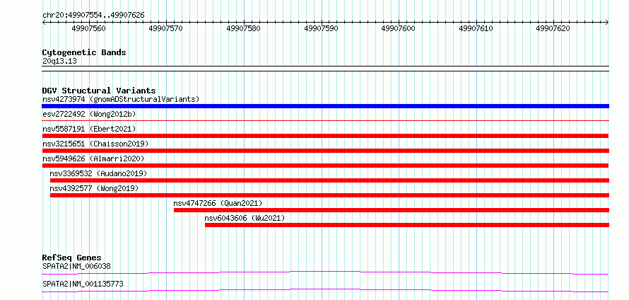Click the SPATA2 NM_001135773 magenta transcript line
The image size is (629, 300).
[325, 290]
